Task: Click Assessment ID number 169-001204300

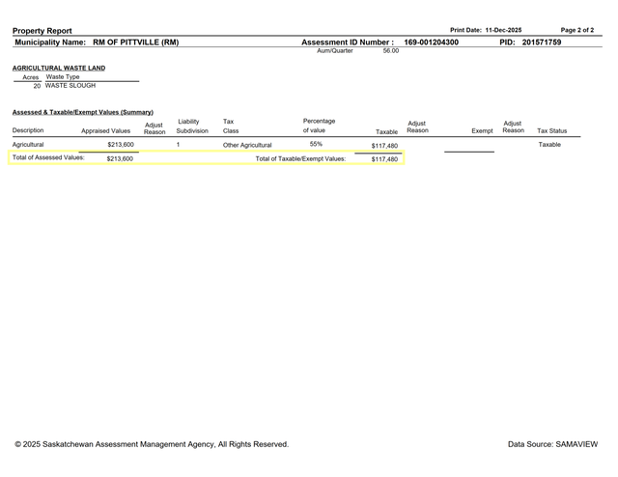Action: tap(431, 42)
